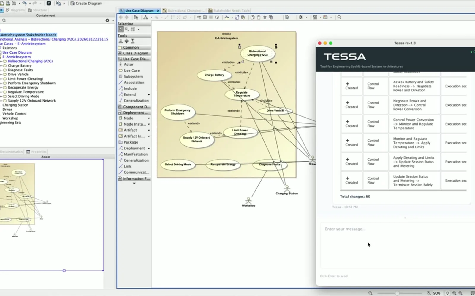Open the Structure browser tab
This screenshot has height=296, width=475.
pos(37,10)
